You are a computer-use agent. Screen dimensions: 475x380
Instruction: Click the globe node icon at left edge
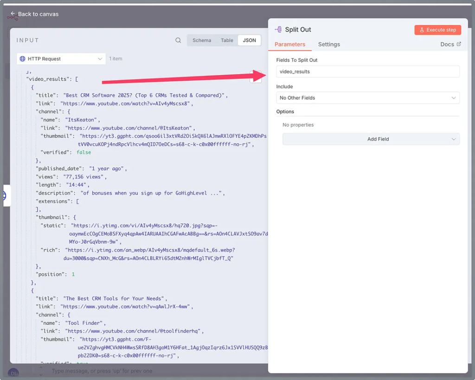point(3,196)
